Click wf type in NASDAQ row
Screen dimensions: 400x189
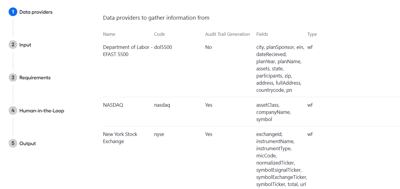(x=310, y=105)
